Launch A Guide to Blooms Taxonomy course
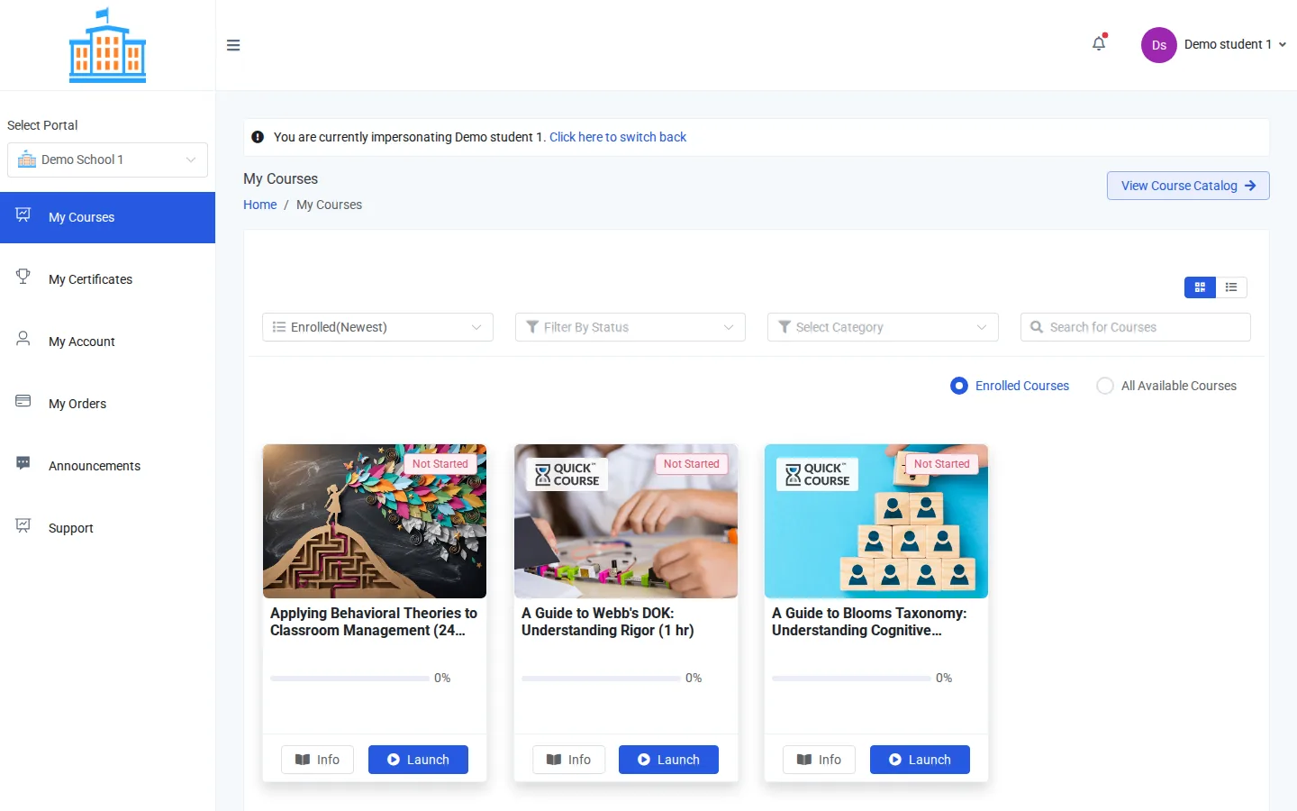The width and height of the screenshot is (1297, 811). click(x=920, y=760)
